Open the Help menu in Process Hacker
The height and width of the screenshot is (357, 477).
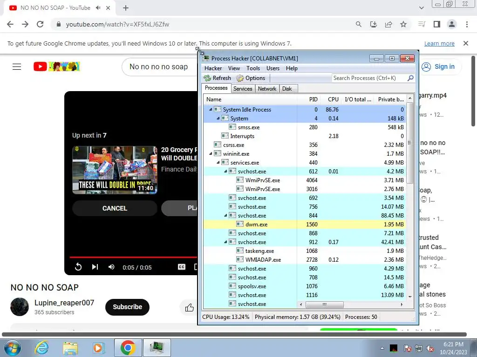click(292, 68)
